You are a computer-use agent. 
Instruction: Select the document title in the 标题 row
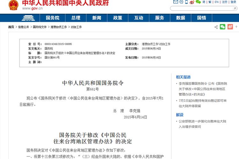click(80, 53)
